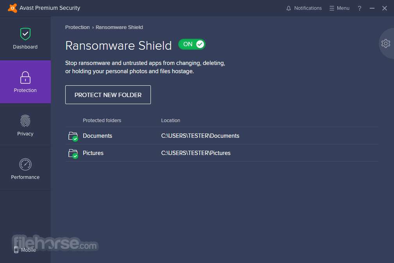Click the help question mark icon
The height and width of the screenshot is (263, 394).
coord(360,8)
